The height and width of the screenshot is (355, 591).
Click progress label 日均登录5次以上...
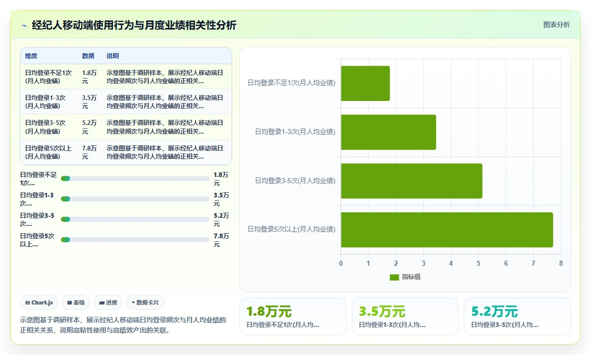(37, 240)
